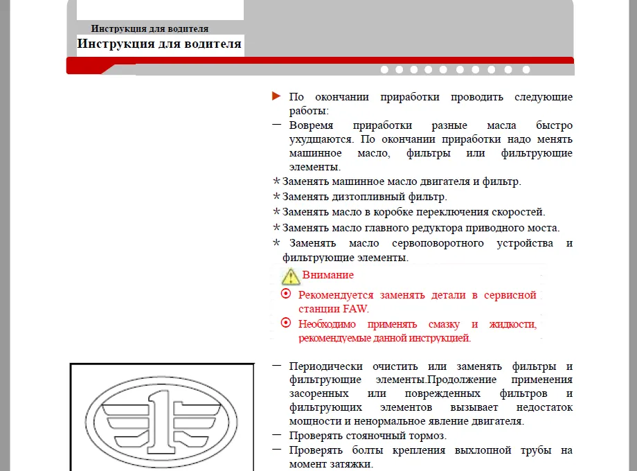Click the blank white box atop header
This screenshot has height=471, width=637.
160,10
